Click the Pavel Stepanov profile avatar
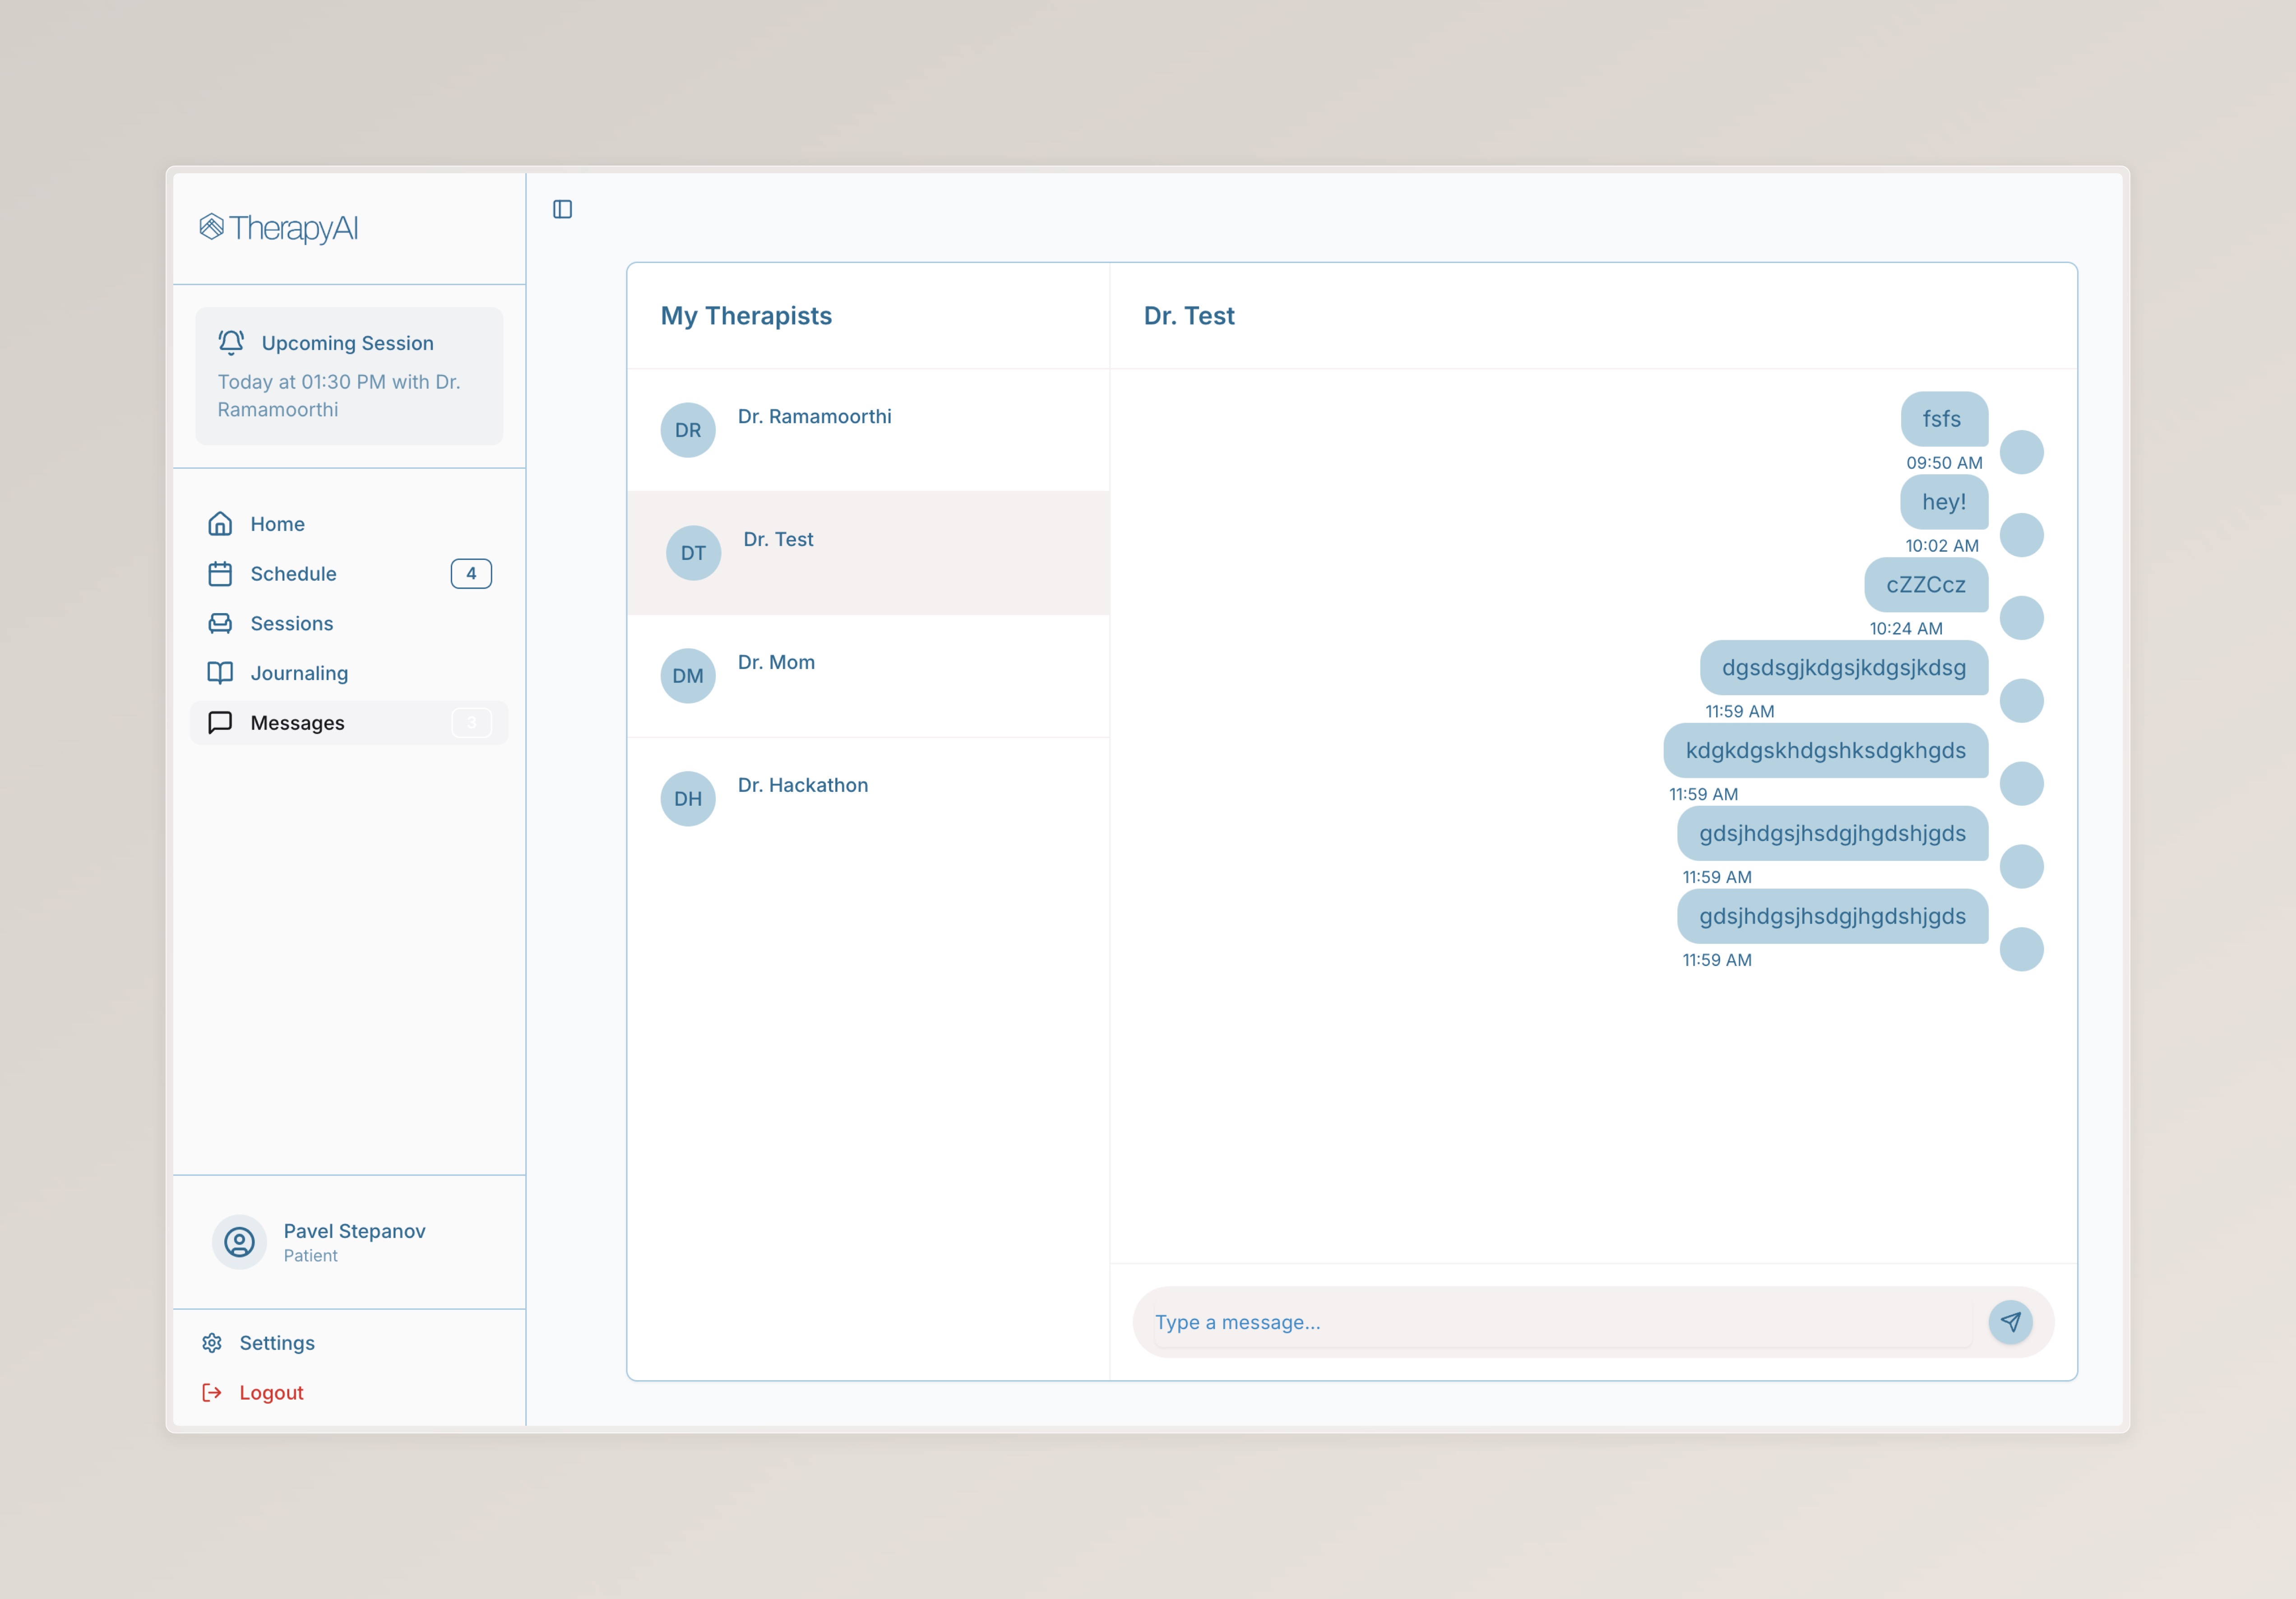 pos(239,1242)
